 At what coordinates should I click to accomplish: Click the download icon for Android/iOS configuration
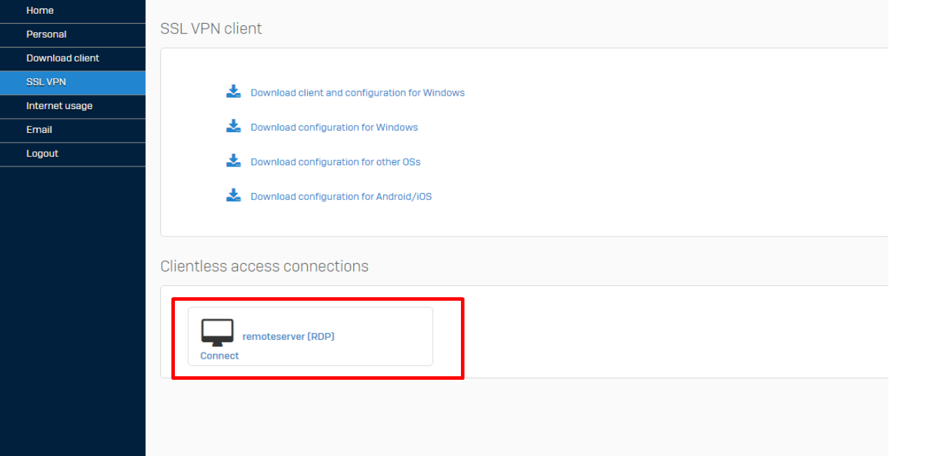coord(234,196)
